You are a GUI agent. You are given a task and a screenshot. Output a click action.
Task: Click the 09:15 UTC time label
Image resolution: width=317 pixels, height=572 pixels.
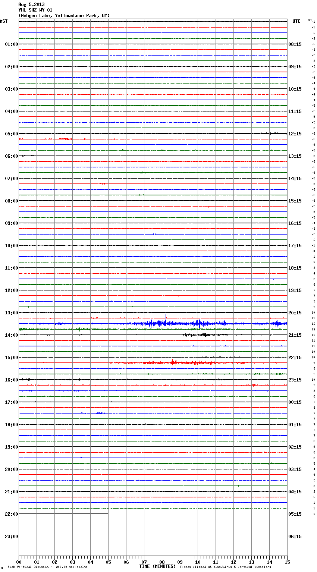(295, 67)
